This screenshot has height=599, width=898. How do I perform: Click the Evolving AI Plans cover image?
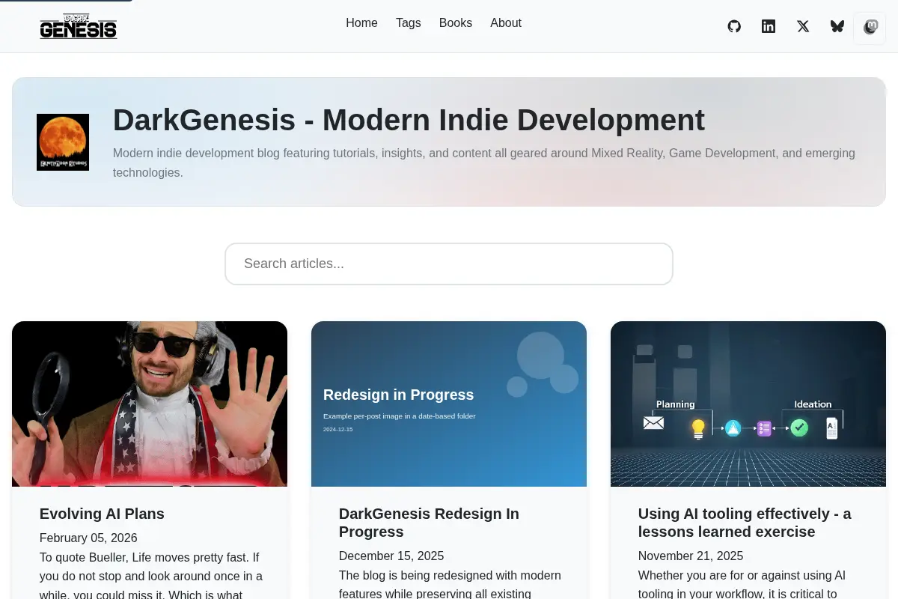[150, 404]
